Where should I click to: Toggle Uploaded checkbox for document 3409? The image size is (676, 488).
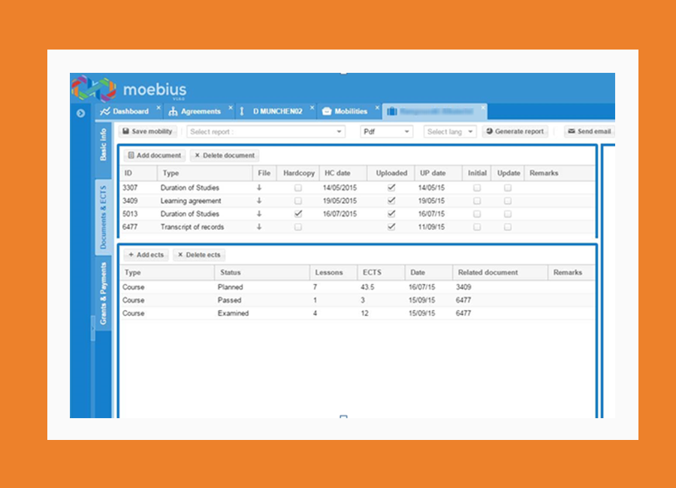coord(391,200)
